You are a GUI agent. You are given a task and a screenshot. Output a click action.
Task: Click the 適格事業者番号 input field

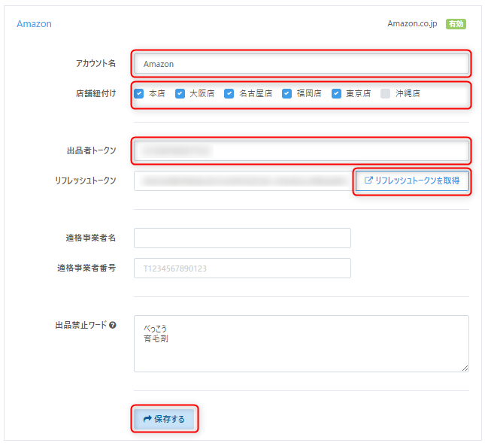coord(242,268)
